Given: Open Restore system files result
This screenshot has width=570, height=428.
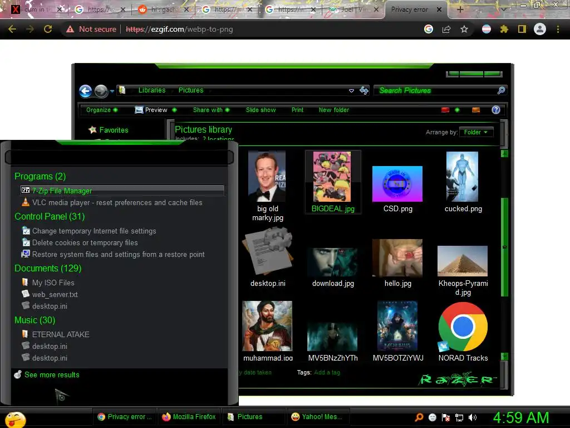Looking at the screenshot, I should (114, 254).
